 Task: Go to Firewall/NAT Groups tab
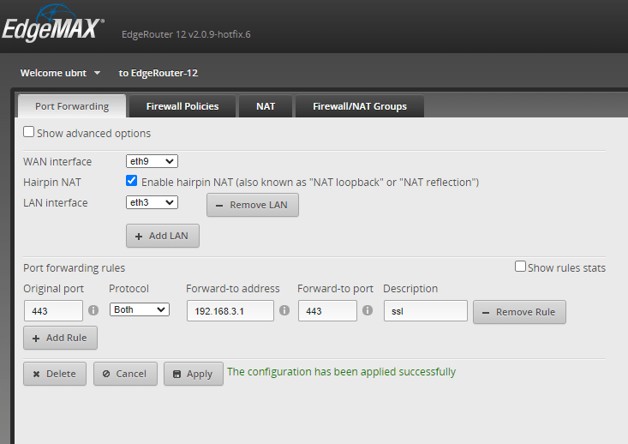(x=360, y=106)
